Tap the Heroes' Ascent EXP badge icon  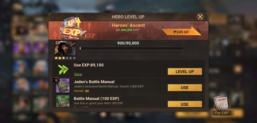73,28
